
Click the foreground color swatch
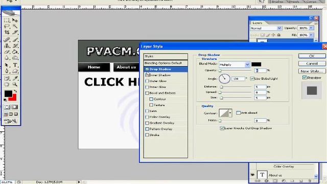point(8,94)
